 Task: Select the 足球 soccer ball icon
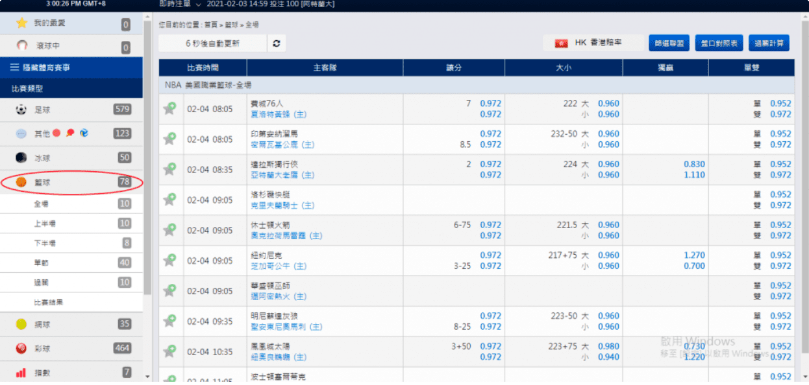[21, 110]
